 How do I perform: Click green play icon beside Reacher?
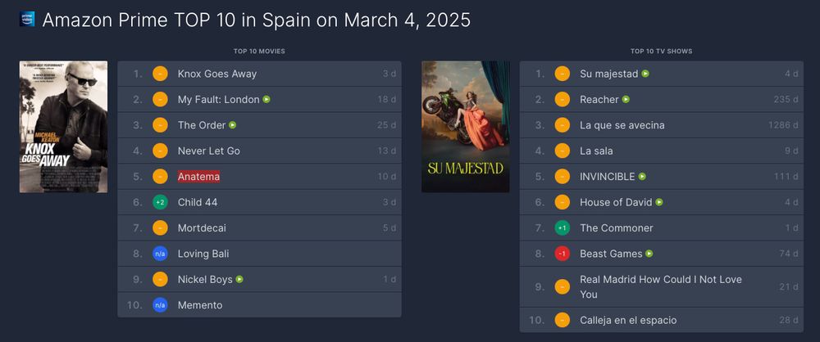click(x=626, y=99)
